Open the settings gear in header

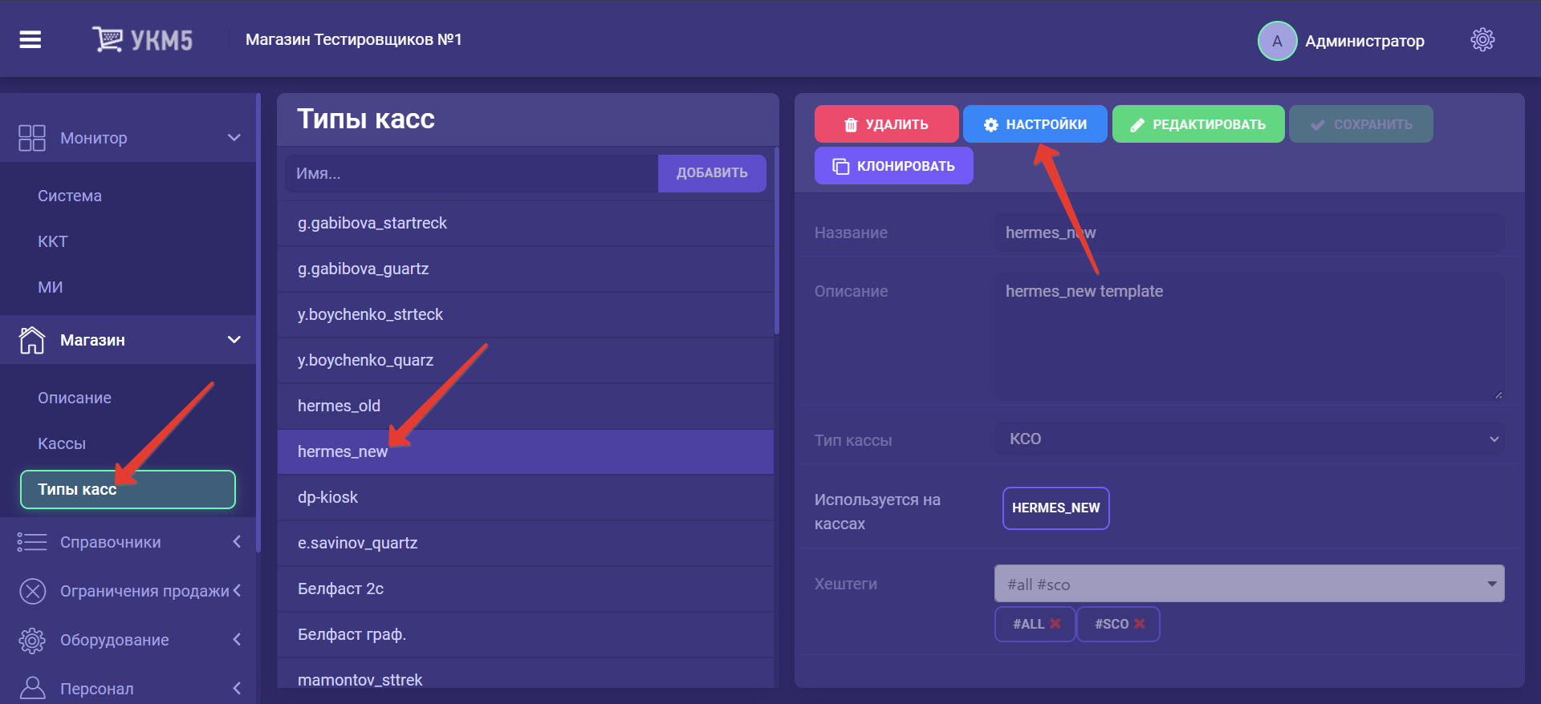click(x=1482, y=39)
